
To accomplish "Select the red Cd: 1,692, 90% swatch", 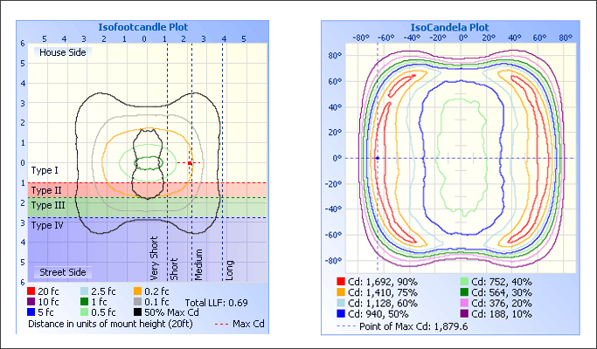I will pos(342,282).
